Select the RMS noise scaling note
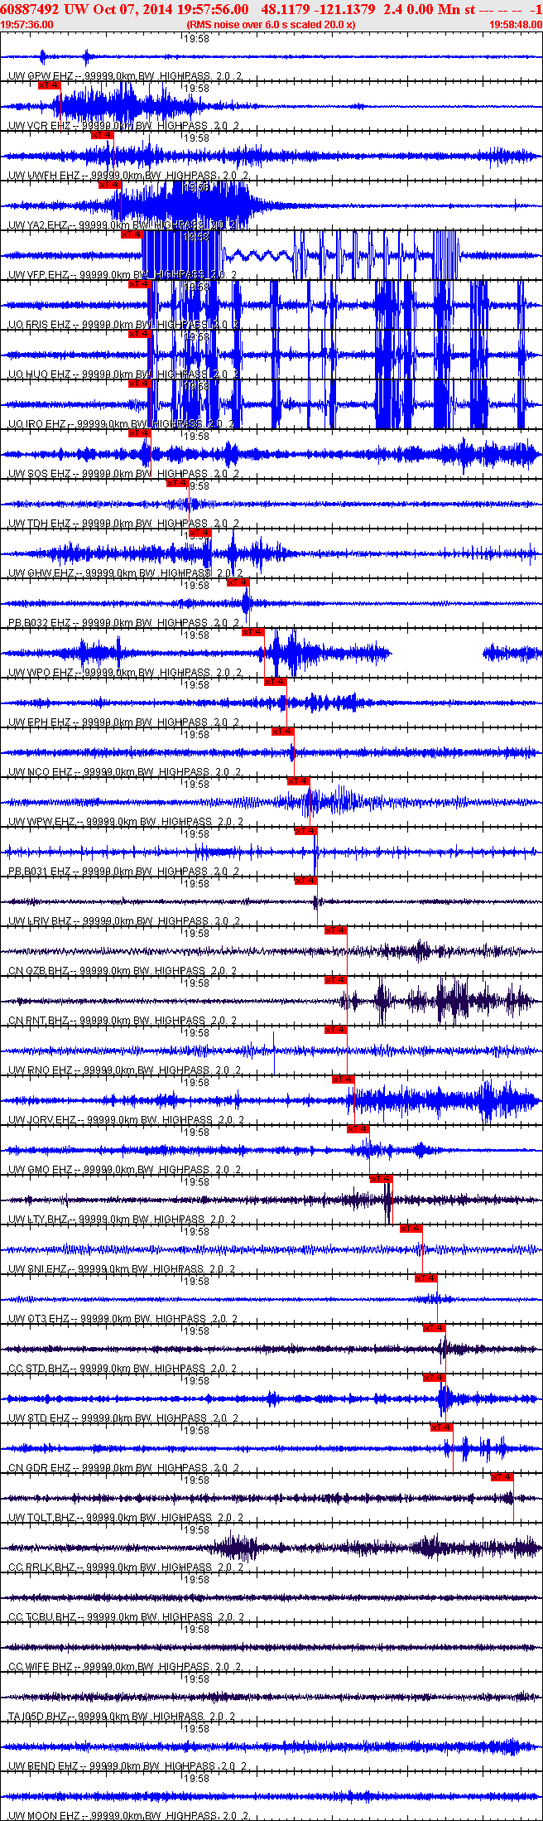The height and width of the screenshot is (1821, 543). click(271, 25)
